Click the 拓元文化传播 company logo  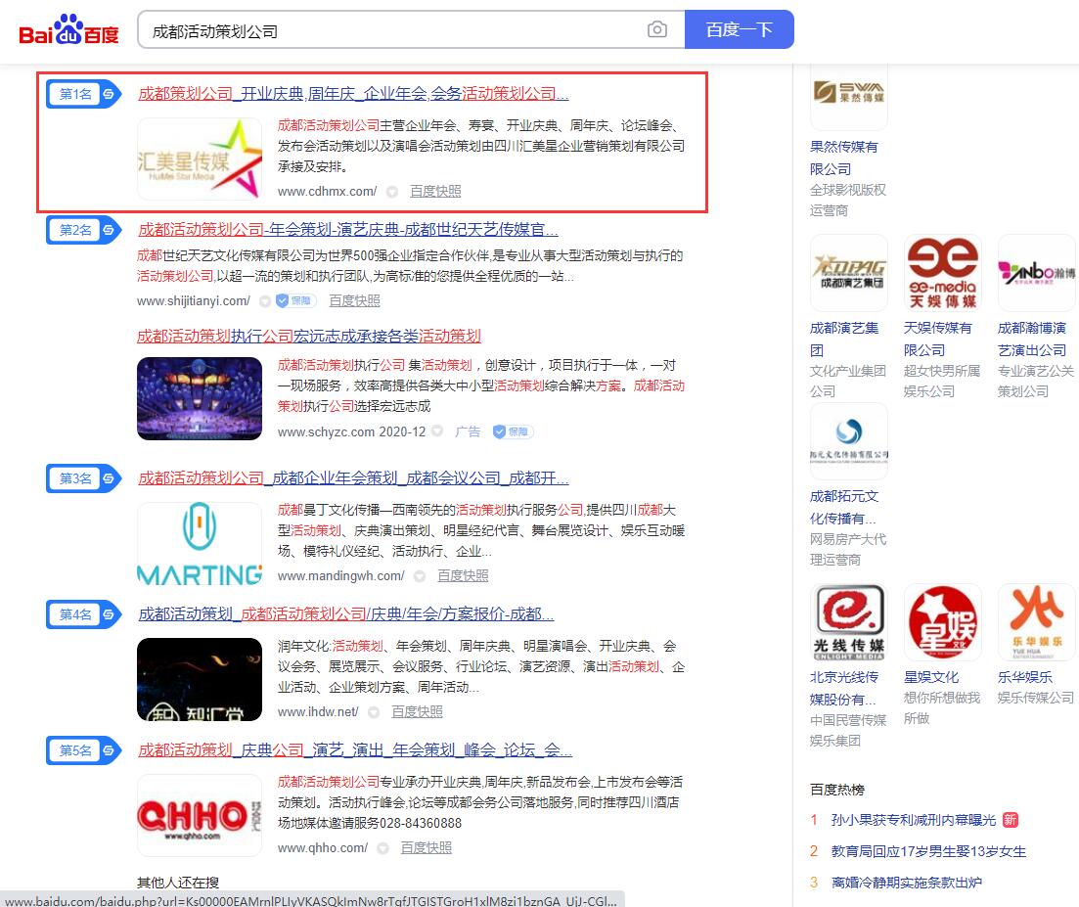click(x=849, y=441)
